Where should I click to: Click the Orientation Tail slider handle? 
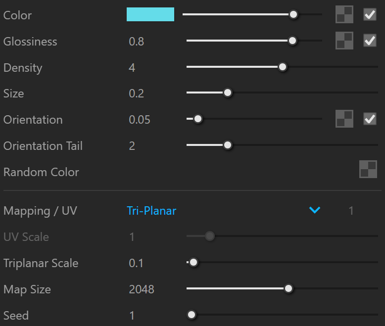point(228,145)
